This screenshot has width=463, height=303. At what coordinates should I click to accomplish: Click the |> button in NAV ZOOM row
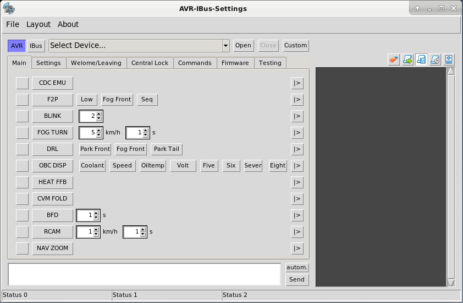[x=297, y=248]
